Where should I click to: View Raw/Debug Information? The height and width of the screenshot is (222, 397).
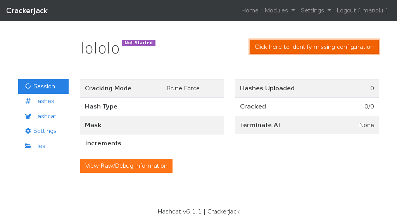pyautogui.click(x=126, y=166)
